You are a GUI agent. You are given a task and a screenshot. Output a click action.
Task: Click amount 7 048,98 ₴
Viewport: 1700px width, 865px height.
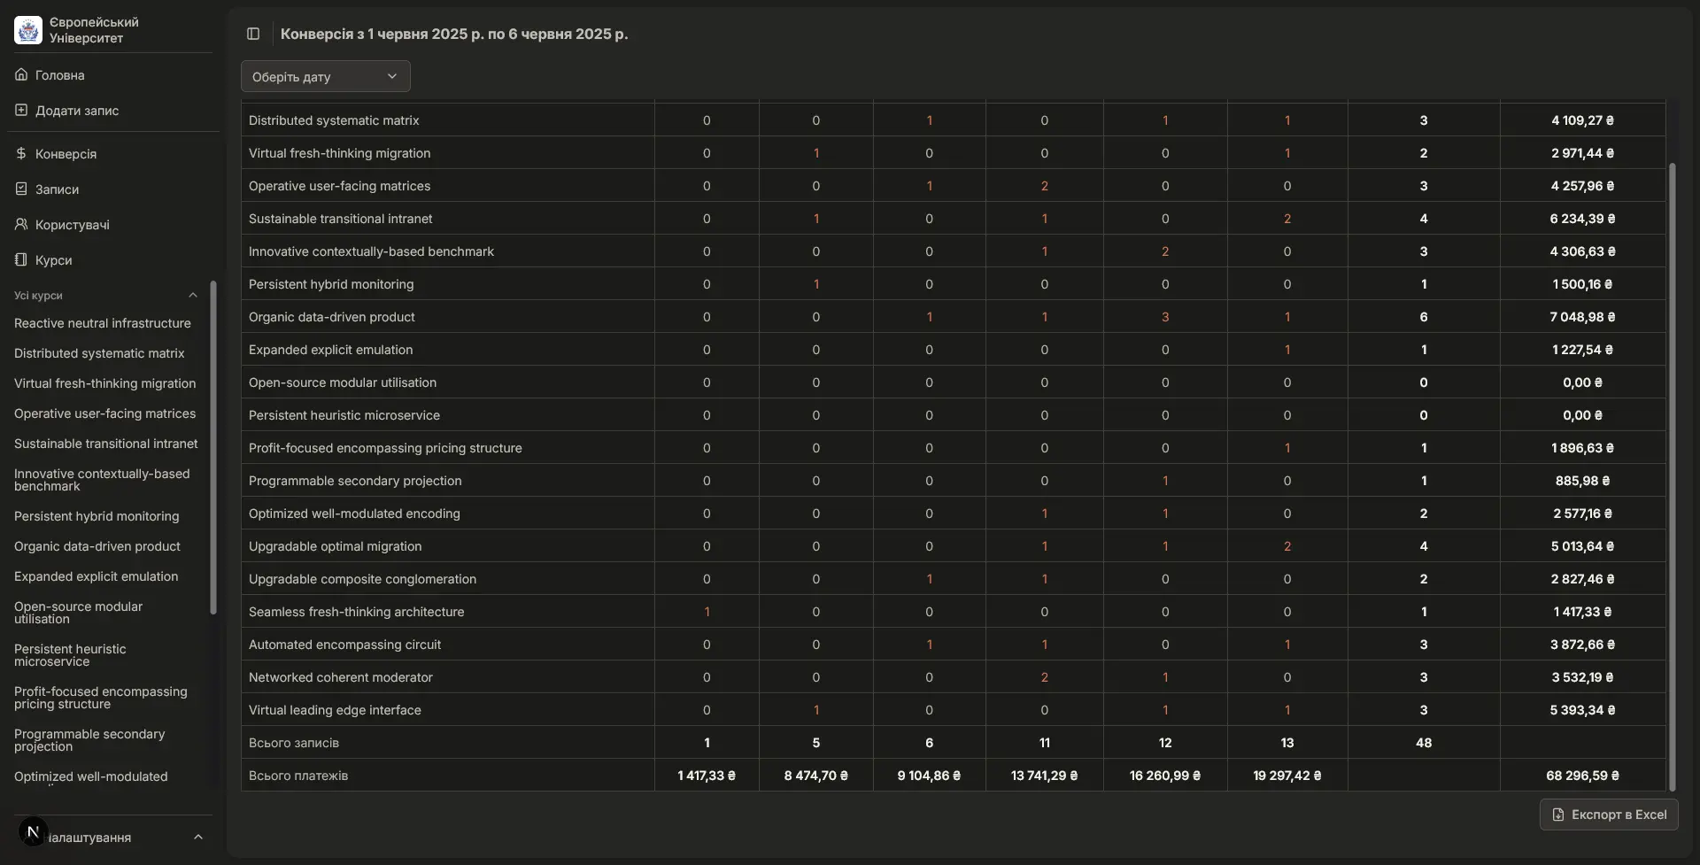pyautogui.click(x=1582, y=317)
